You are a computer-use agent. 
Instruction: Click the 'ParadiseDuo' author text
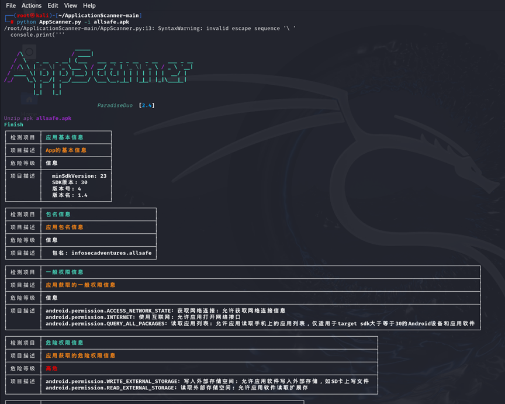115,105
